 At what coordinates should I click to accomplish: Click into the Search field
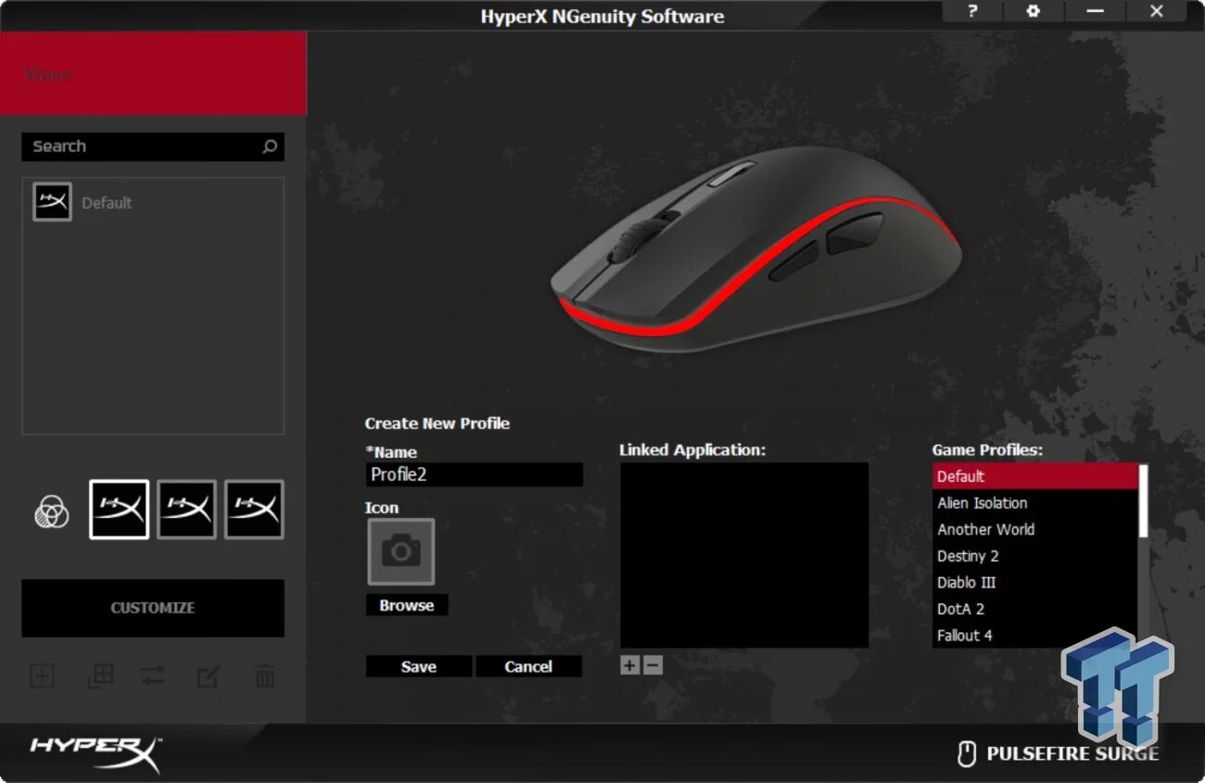pos(153,146)
